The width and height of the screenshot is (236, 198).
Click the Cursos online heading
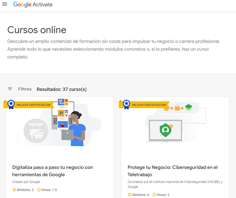coord(37,30)
